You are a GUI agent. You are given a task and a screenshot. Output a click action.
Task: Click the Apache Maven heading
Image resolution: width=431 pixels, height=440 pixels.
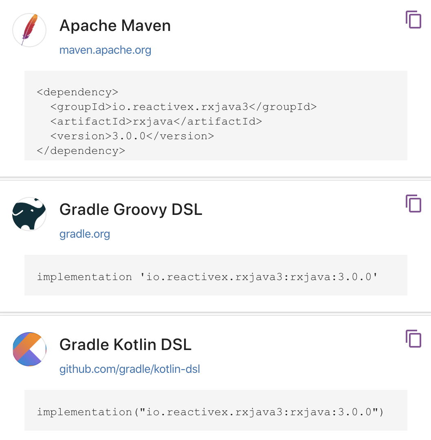[115, 26]
